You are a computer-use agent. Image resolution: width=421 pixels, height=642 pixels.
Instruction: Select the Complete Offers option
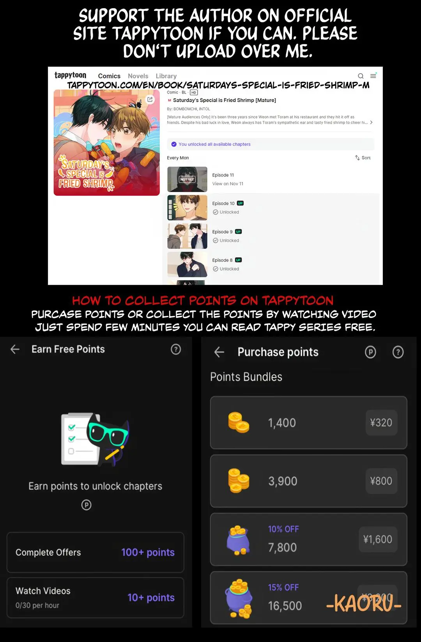tap(95, 552)
